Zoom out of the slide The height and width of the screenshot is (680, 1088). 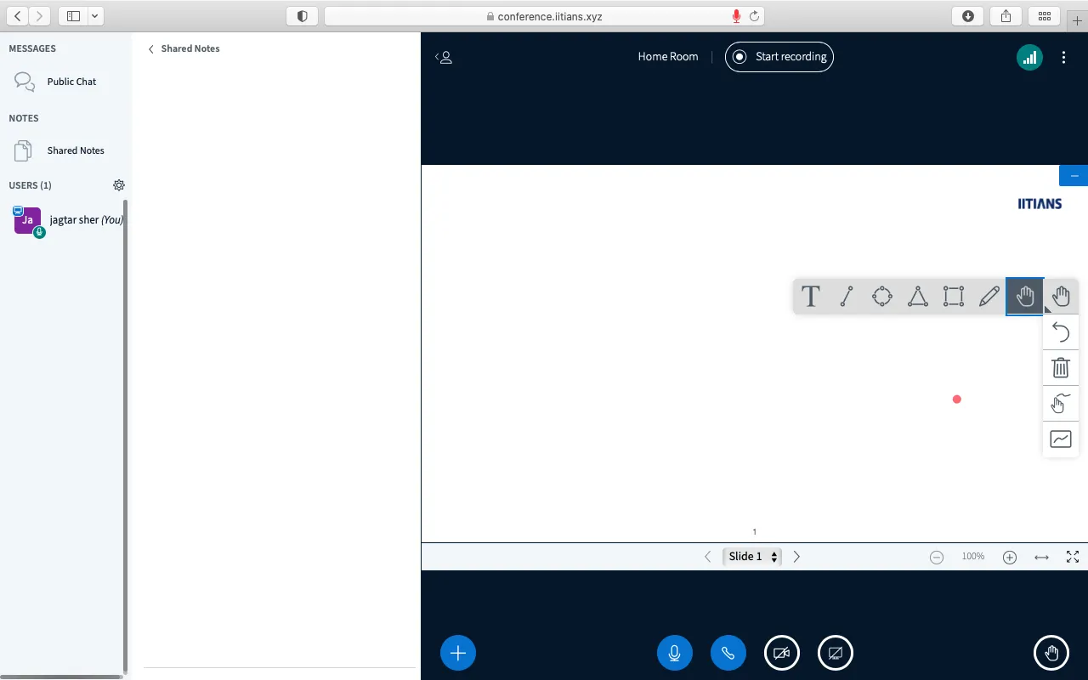937,558
